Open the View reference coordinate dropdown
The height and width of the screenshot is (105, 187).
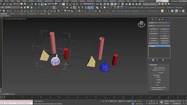point(51,4)
